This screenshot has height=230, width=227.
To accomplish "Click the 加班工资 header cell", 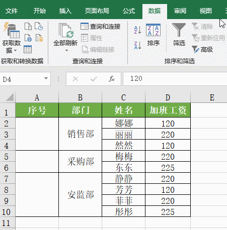I will pyautogui.click(x=168, y=110).
